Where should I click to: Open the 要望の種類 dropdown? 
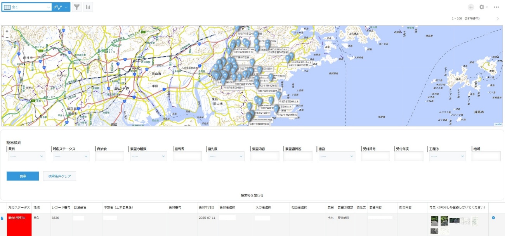coord(148,156)
